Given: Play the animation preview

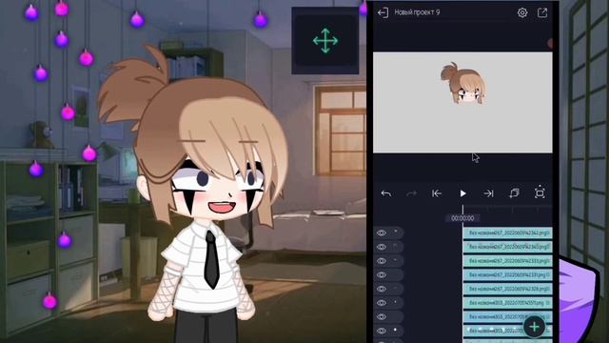Looking at the screenshot, I should point(462,193).
